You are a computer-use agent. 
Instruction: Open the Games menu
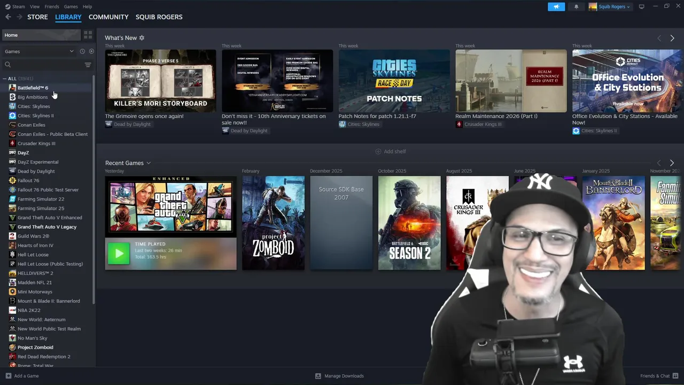[x=71, y=6]
